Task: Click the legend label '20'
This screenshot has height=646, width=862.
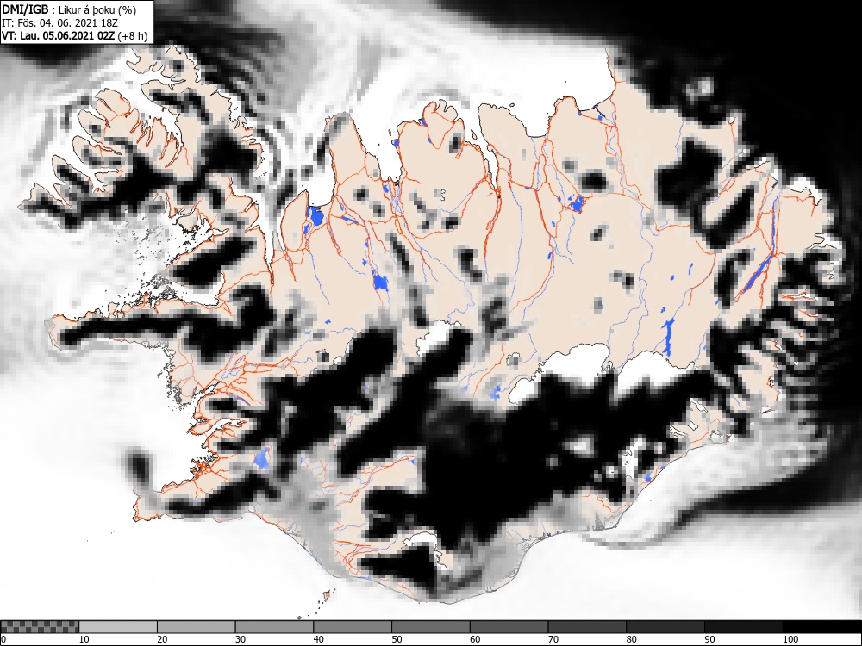Action: click(x=162, y=639)
